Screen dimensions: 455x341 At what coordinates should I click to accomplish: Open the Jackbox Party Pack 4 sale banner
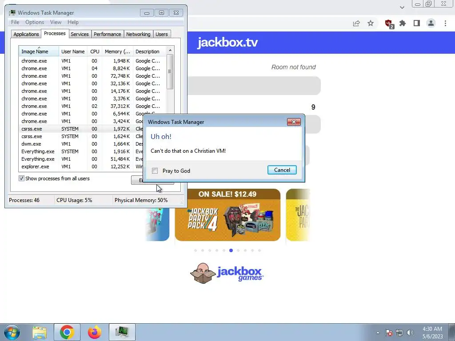coord(227,215)
